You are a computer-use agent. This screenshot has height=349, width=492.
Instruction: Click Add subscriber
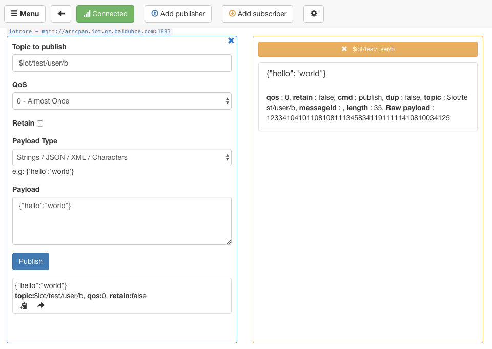click(257, 14)
